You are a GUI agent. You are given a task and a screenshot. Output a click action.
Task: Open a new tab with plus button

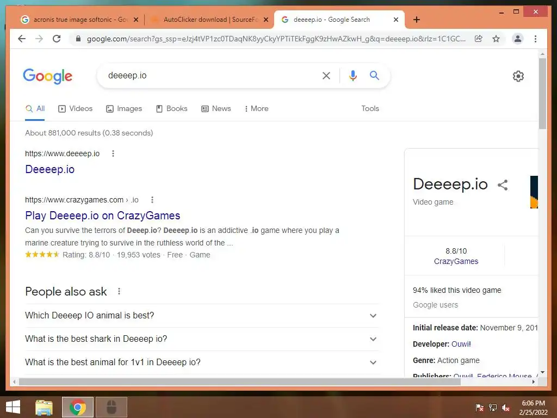[417, 20]
